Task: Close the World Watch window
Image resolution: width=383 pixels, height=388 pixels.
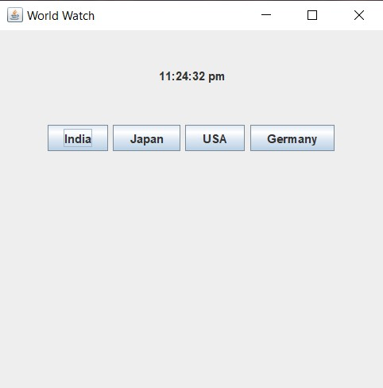Action: (359, 15)
